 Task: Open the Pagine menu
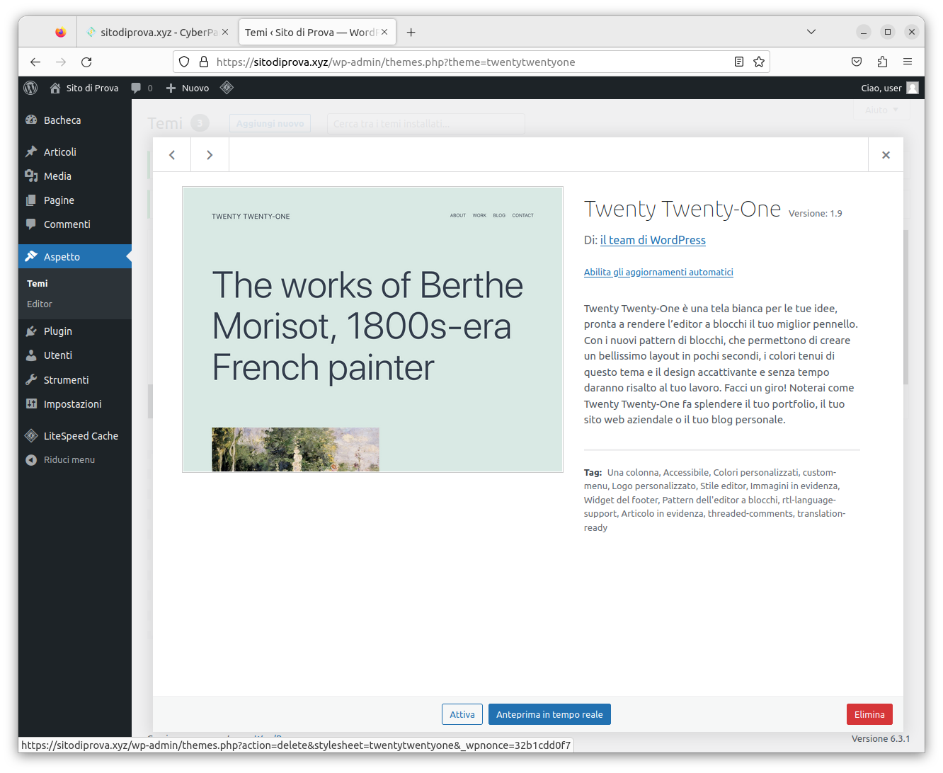[75, 200]
